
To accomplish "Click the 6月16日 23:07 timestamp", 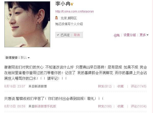I will tap(15, 86).
